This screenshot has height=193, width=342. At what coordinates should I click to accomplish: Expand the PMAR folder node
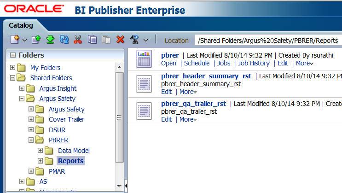point(31,171)
